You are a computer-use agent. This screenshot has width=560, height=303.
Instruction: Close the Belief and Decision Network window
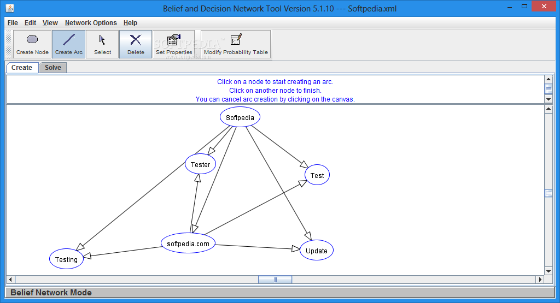[x=544, y=6]
